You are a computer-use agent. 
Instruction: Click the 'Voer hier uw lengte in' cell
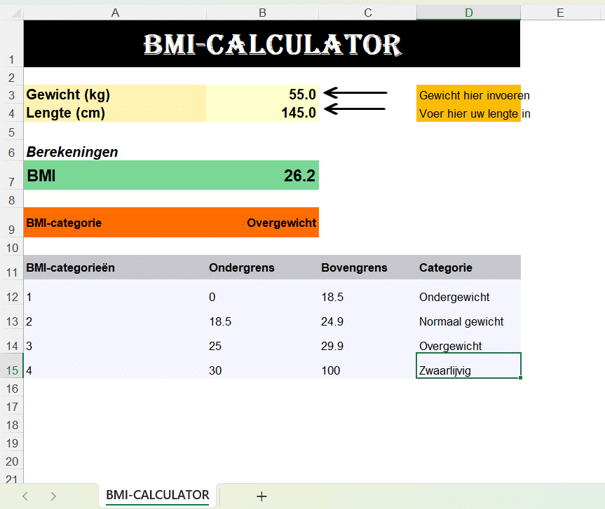tap(468, 113)
